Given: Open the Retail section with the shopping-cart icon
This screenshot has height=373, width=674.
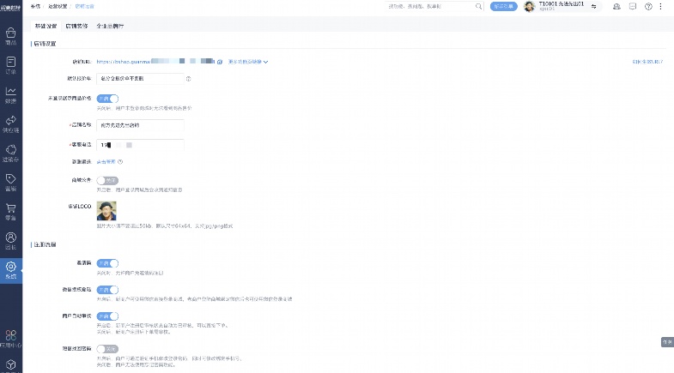Looking at the screenshot, I should (11, 211).
